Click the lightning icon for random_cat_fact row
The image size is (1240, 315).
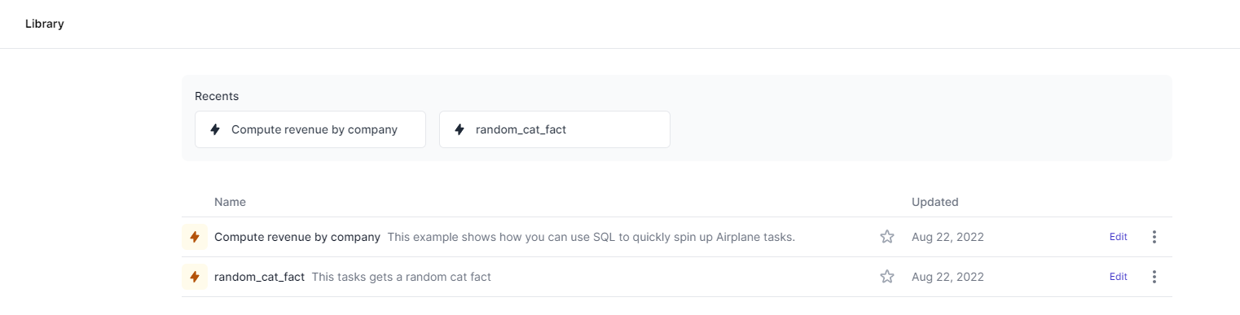(194, 277)
